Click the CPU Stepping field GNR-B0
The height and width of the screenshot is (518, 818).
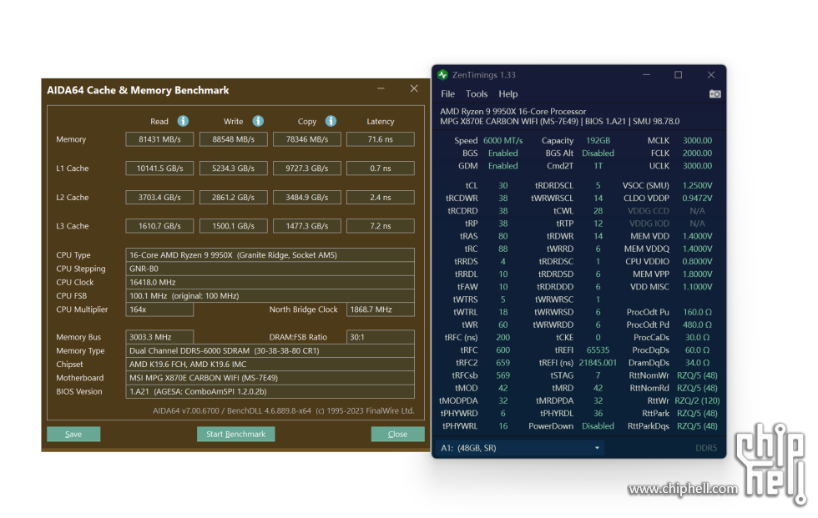point(270,269)
